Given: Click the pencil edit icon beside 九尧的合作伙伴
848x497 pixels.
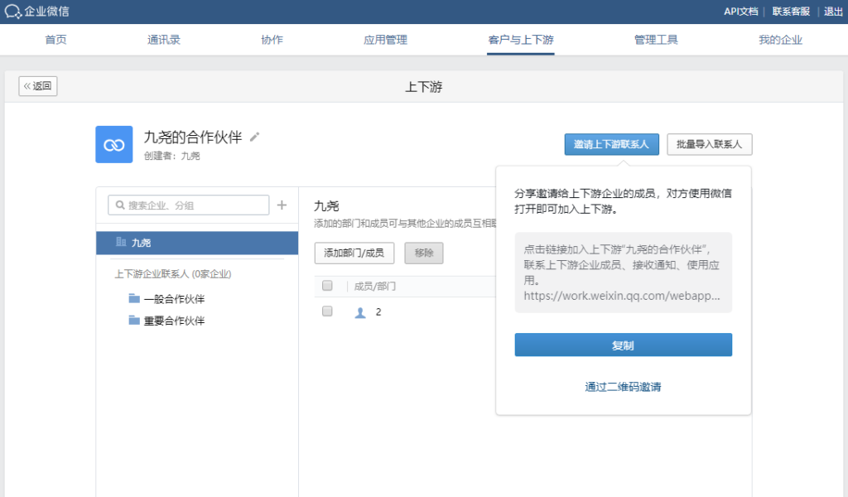Looking at the screenshot, I should point(253,137).
